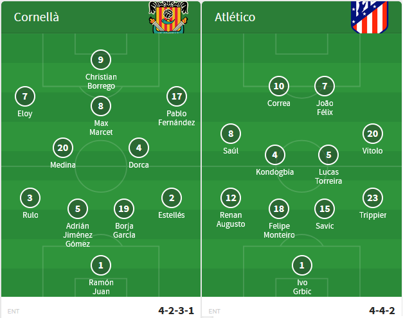Screen dimensions: 403x318
Task: Click the Cornellà 4-2-3-1 formation label
Action: [x=175, y=310]
